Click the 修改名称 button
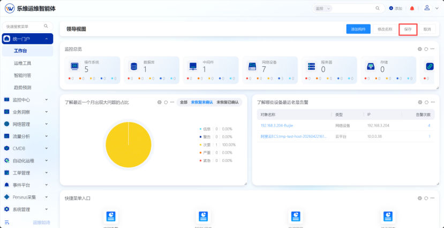This screenshot has height=228, width=444. pos(385,29)
